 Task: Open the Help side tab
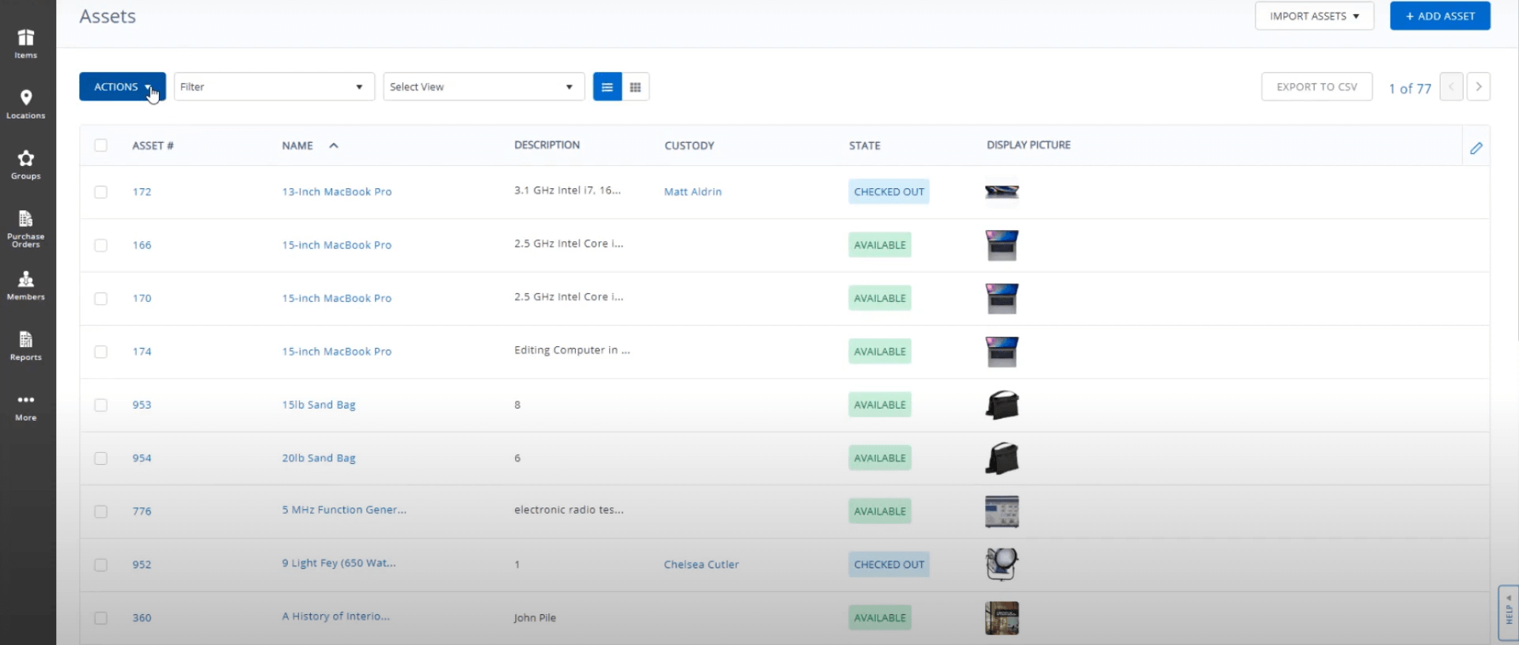(x=1509, y=613)
